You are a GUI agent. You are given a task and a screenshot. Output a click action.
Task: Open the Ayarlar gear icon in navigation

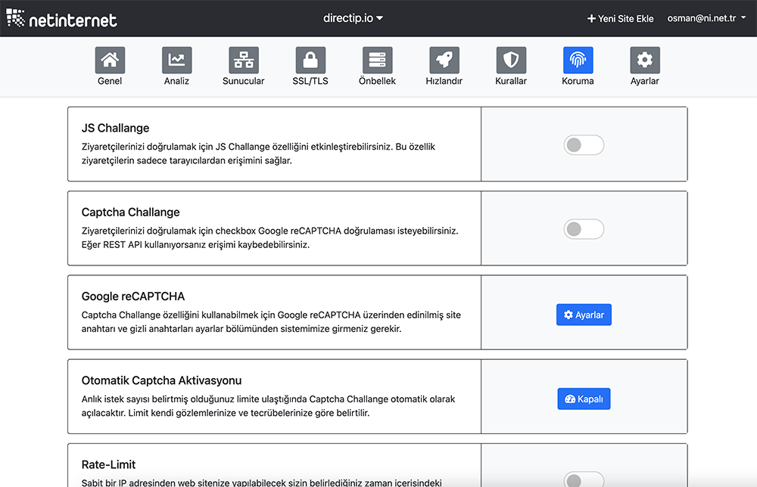(x=645, y=60)
